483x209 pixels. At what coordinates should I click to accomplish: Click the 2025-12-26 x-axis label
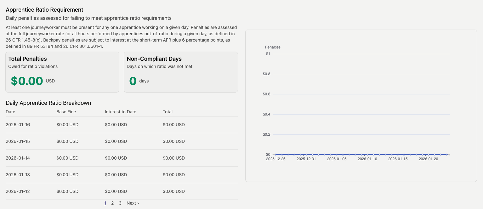click(x=276, y=159)
